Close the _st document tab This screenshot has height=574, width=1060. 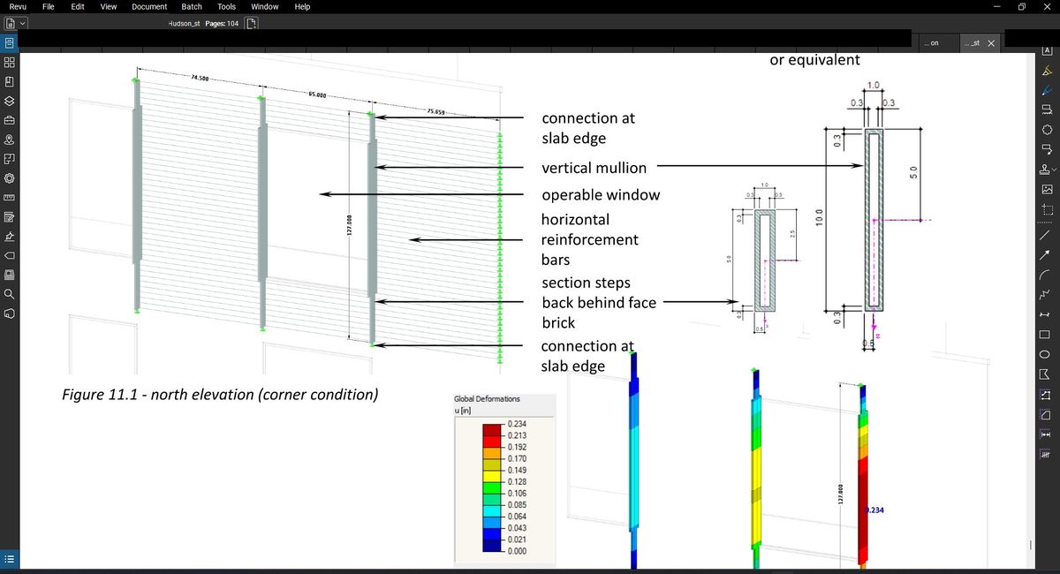coord(991,42)
